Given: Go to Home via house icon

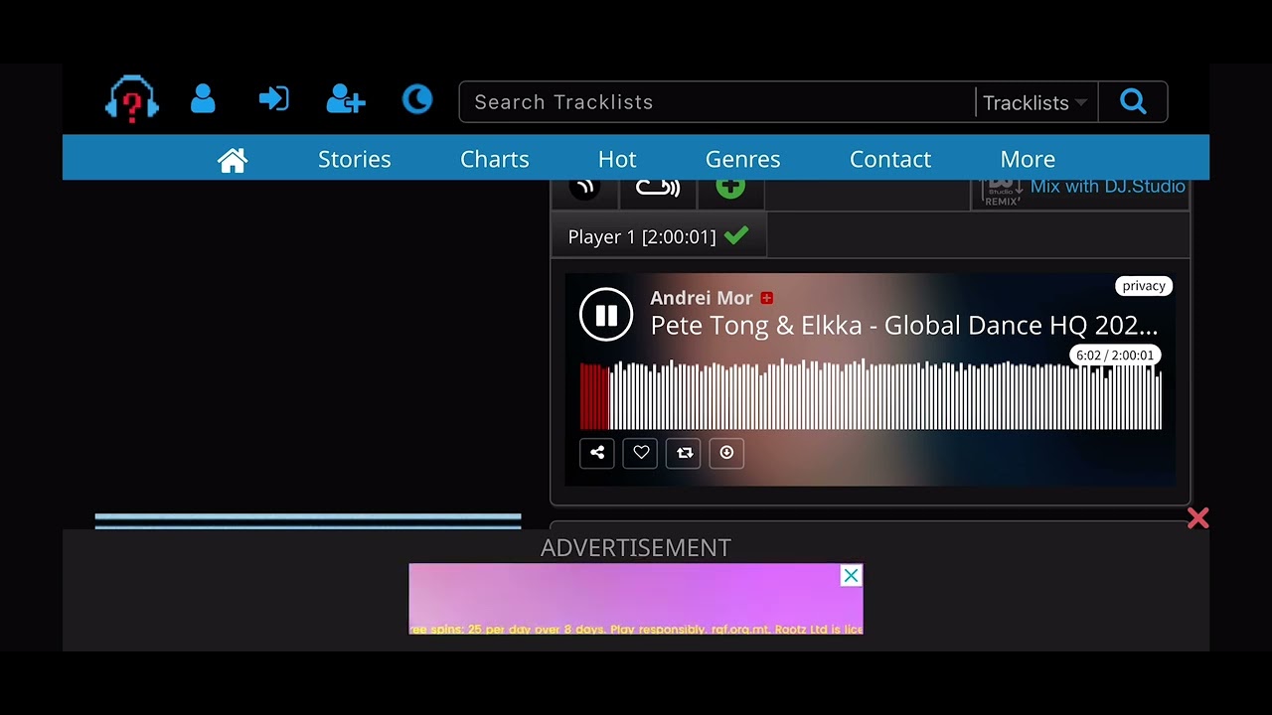Looking at the screenshot, I should point(233,160).
